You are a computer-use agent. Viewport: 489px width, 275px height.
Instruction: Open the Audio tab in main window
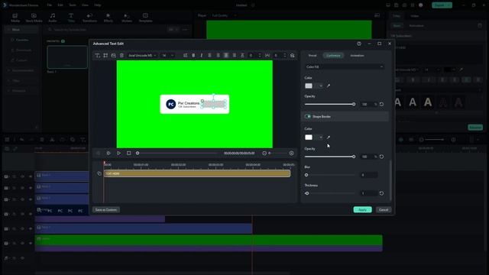pos(53,18)
